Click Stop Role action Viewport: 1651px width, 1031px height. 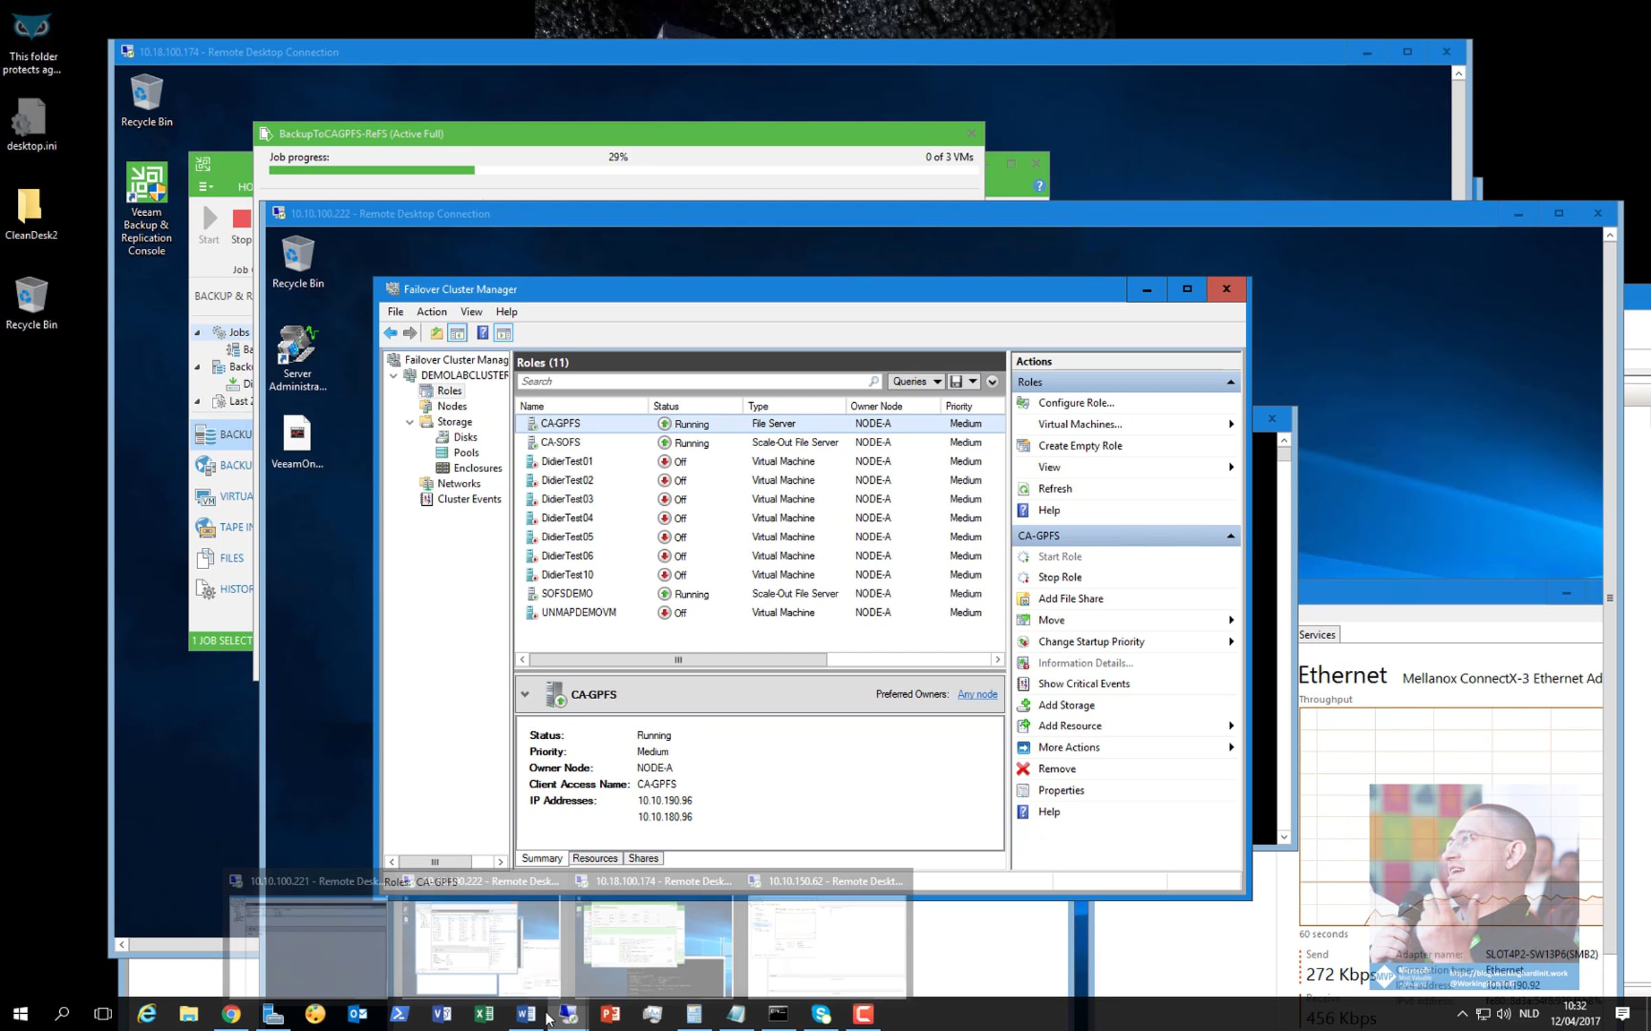click(x=1059, y=577)
